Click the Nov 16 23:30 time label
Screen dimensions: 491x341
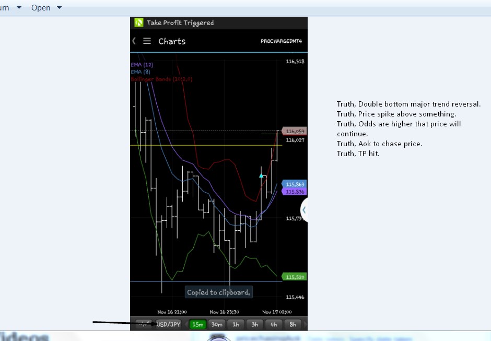(224, 312)
